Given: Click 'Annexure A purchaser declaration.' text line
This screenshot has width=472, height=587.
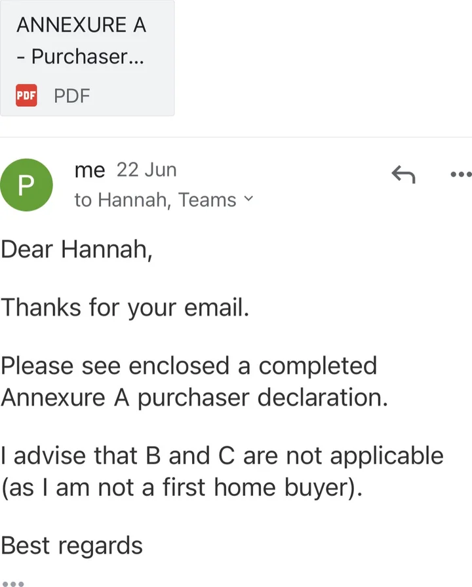Looking at the screenshot, I should click(194, 398).
